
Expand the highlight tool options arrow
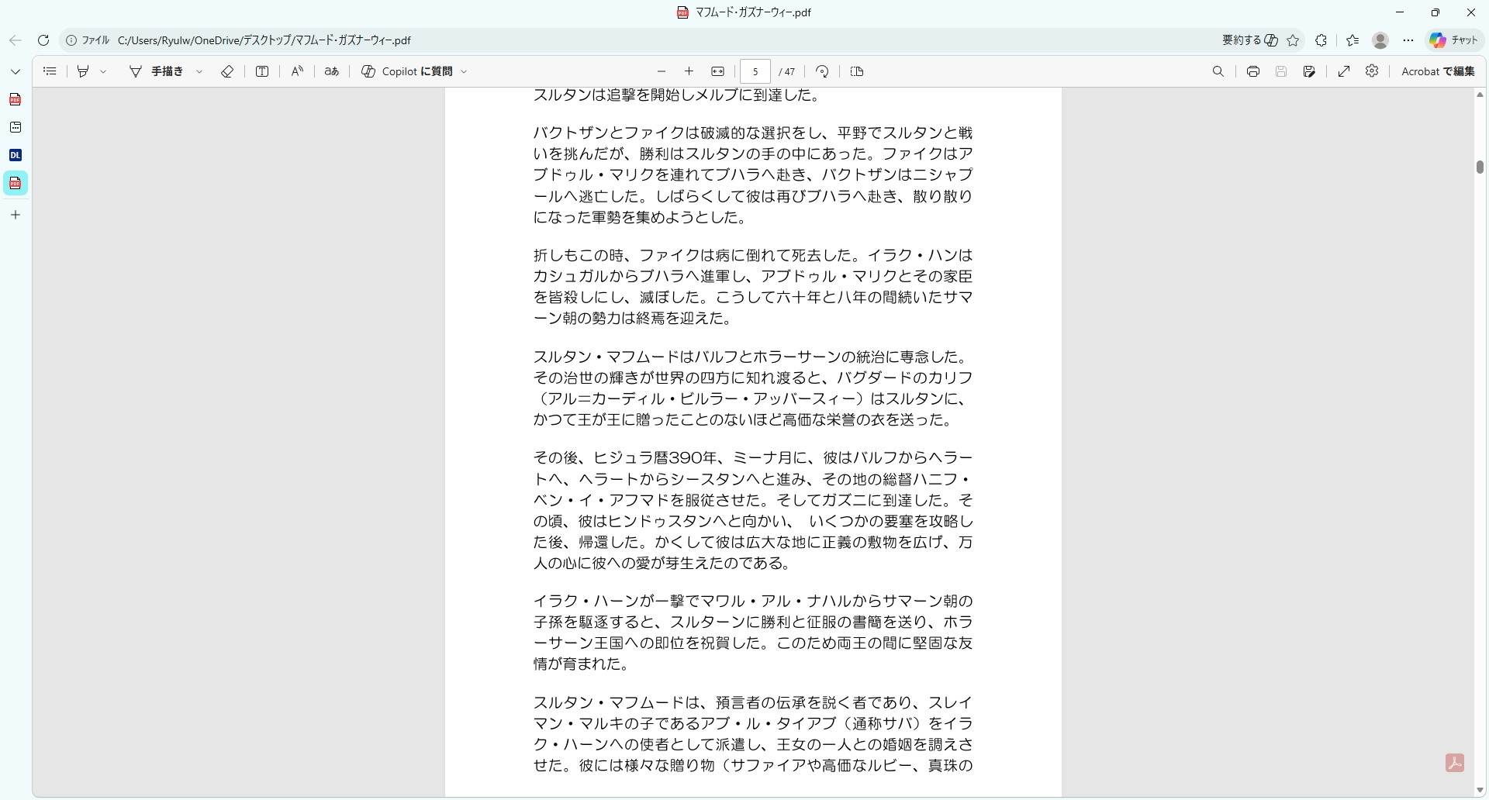(103, 71)
